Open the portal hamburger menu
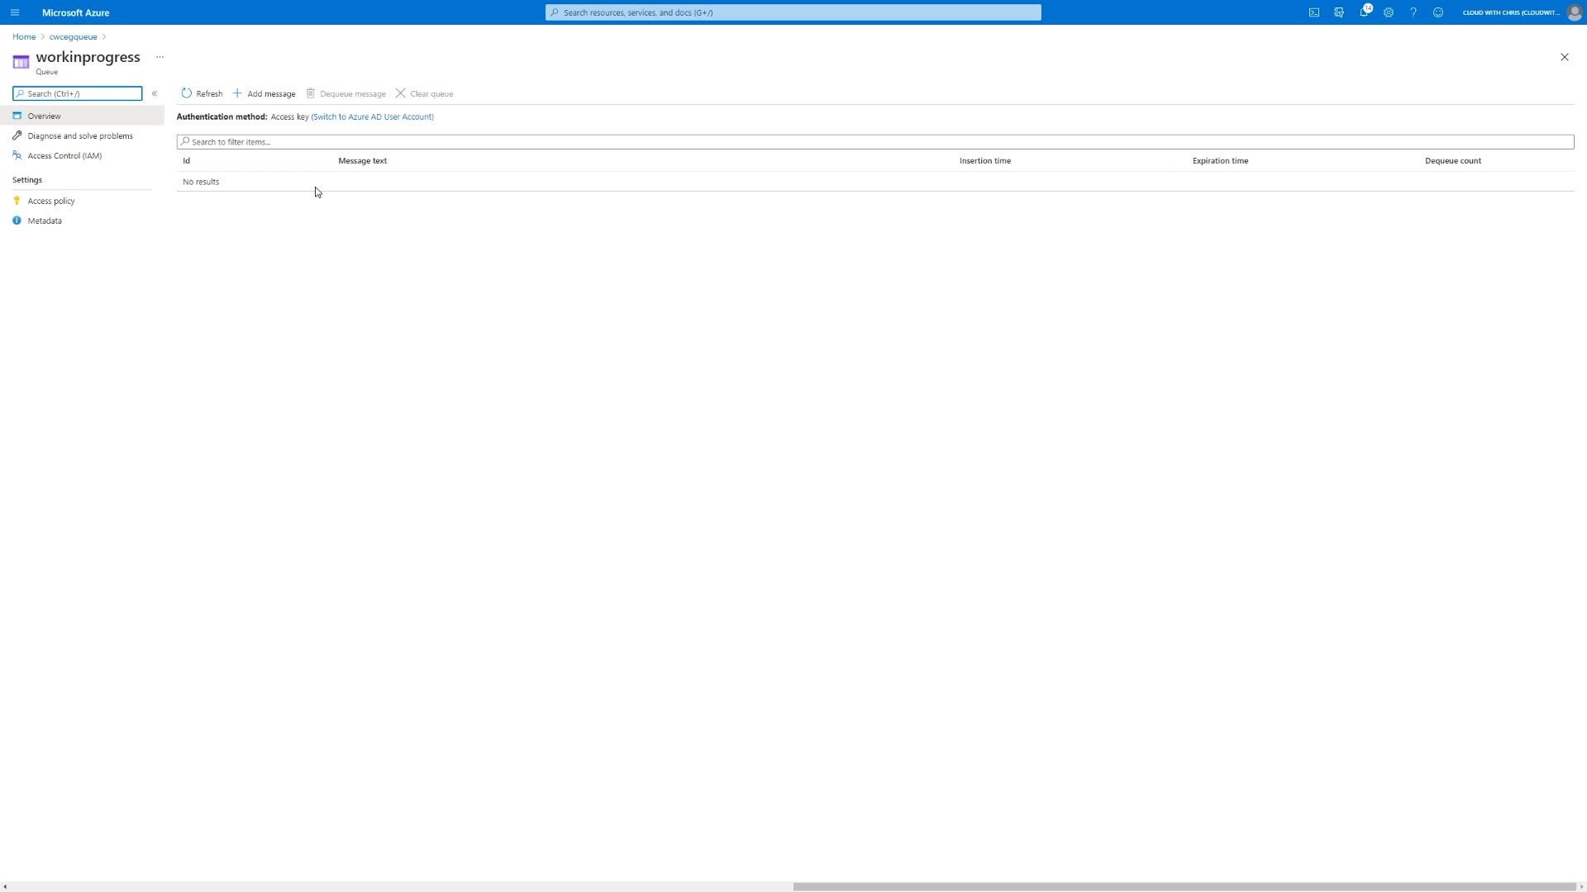 (15, 12)
